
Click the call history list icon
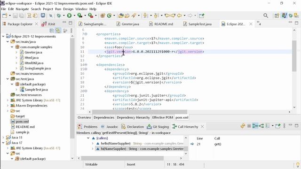click(x=268, y=126)
